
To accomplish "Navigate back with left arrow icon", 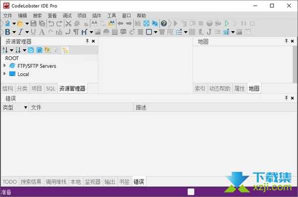I will pyautogui.click(x=121, y=23).
